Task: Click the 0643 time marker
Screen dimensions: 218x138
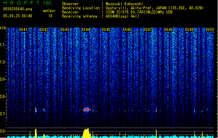Action: (x=65, y=30)
